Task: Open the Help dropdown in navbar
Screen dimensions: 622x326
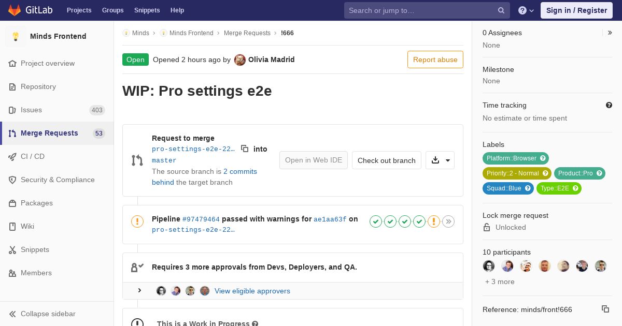Action: point(526,10)
